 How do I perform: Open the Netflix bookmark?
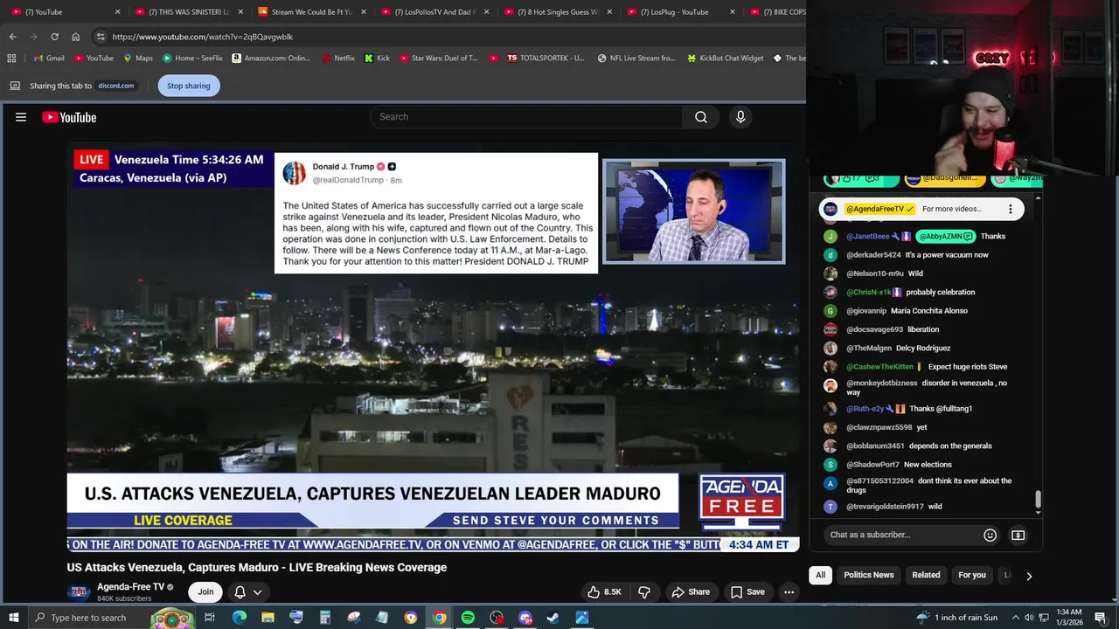point(338,59)
